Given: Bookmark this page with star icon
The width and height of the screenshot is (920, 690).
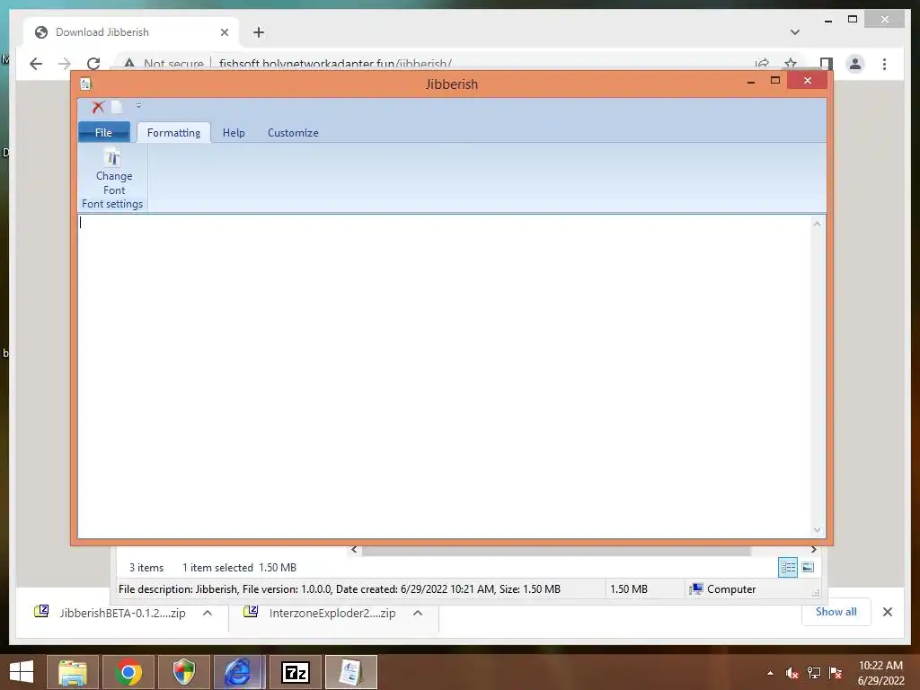Looking at the screenshot, I should pyautogui.click(x=791, y=64).
